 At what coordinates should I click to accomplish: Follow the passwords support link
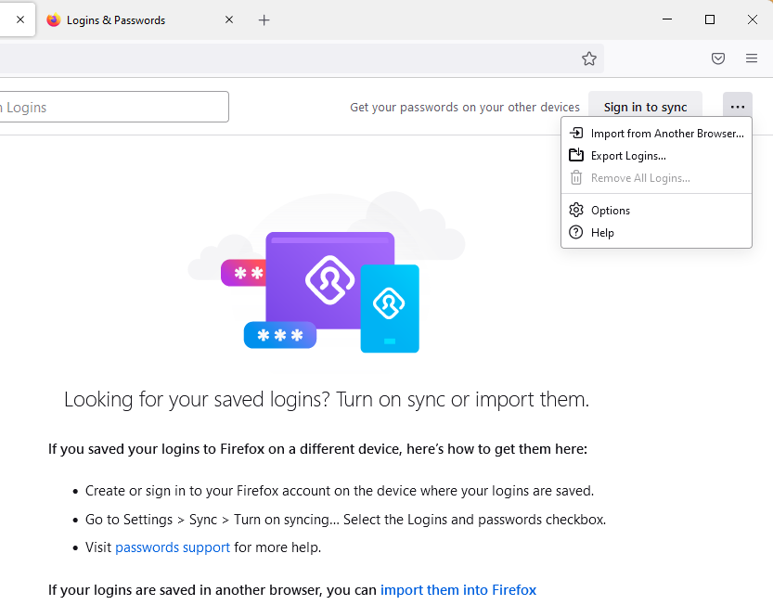(x=173, y=547)
